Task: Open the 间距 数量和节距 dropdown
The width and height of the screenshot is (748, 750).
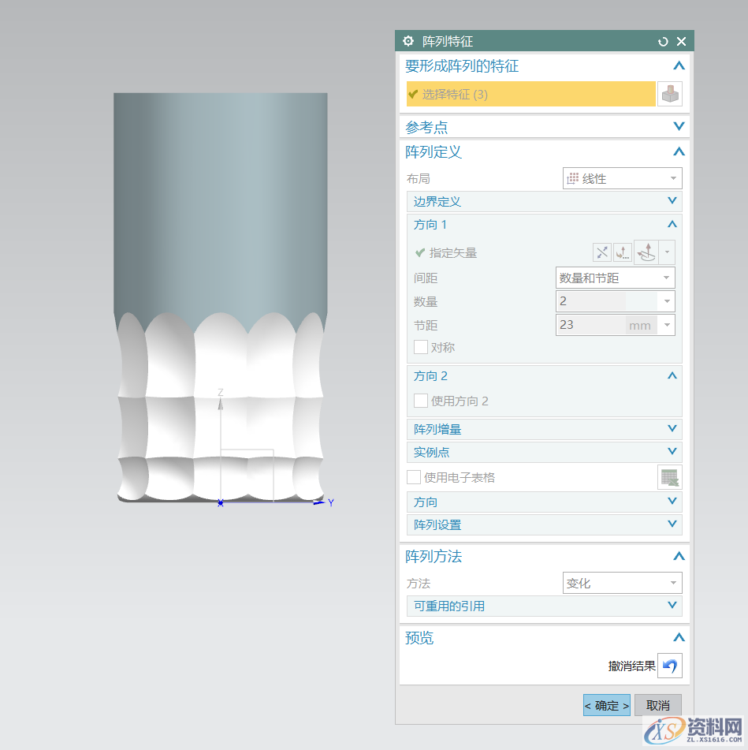Action: pos(615,278)
